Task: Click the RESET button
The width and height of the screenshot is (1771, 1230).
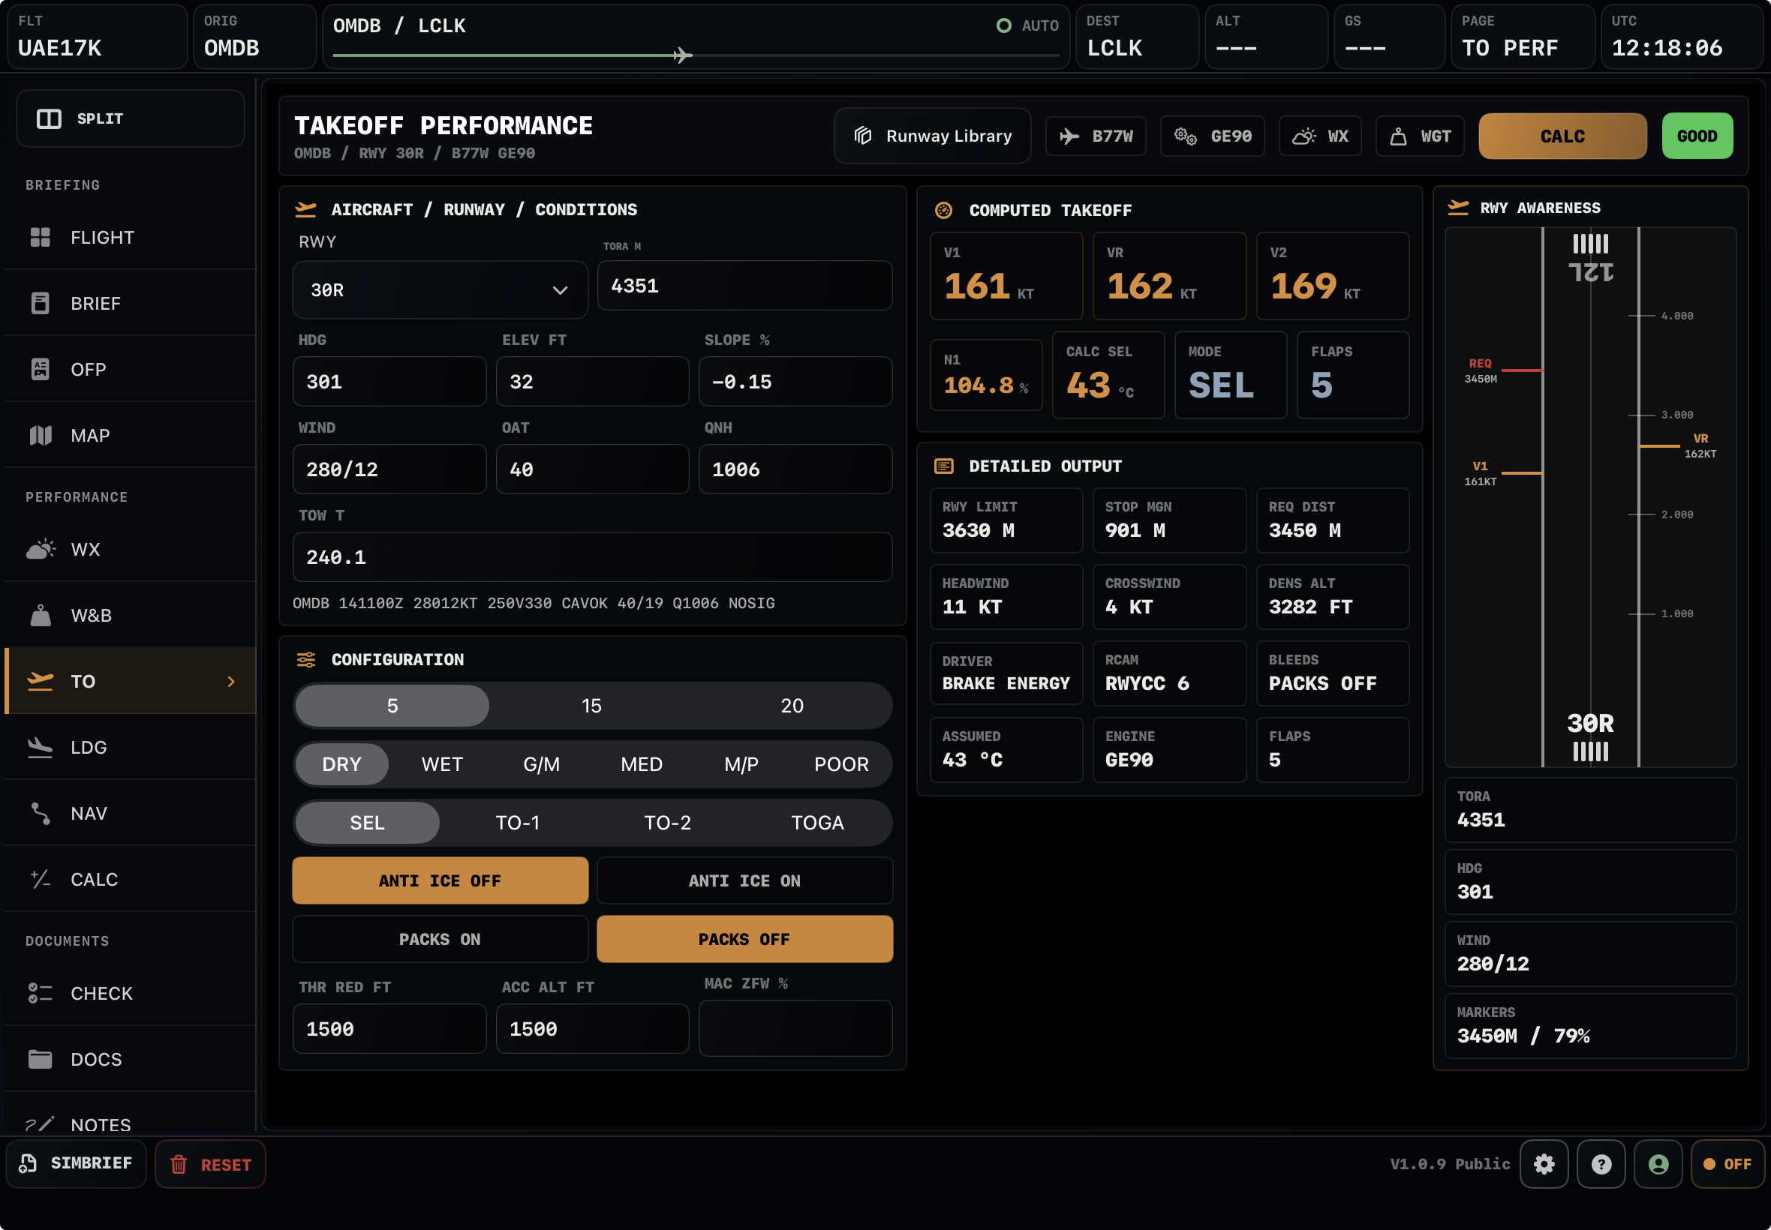Action: click(x=210, y=1164)
